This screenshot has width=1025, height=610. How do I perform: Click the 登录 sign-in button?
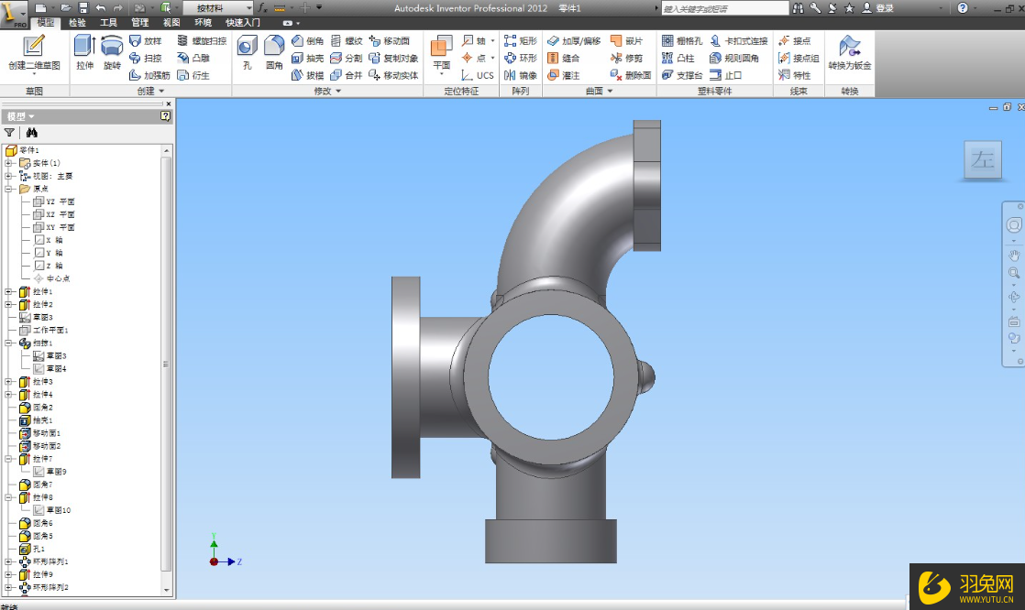884,8
